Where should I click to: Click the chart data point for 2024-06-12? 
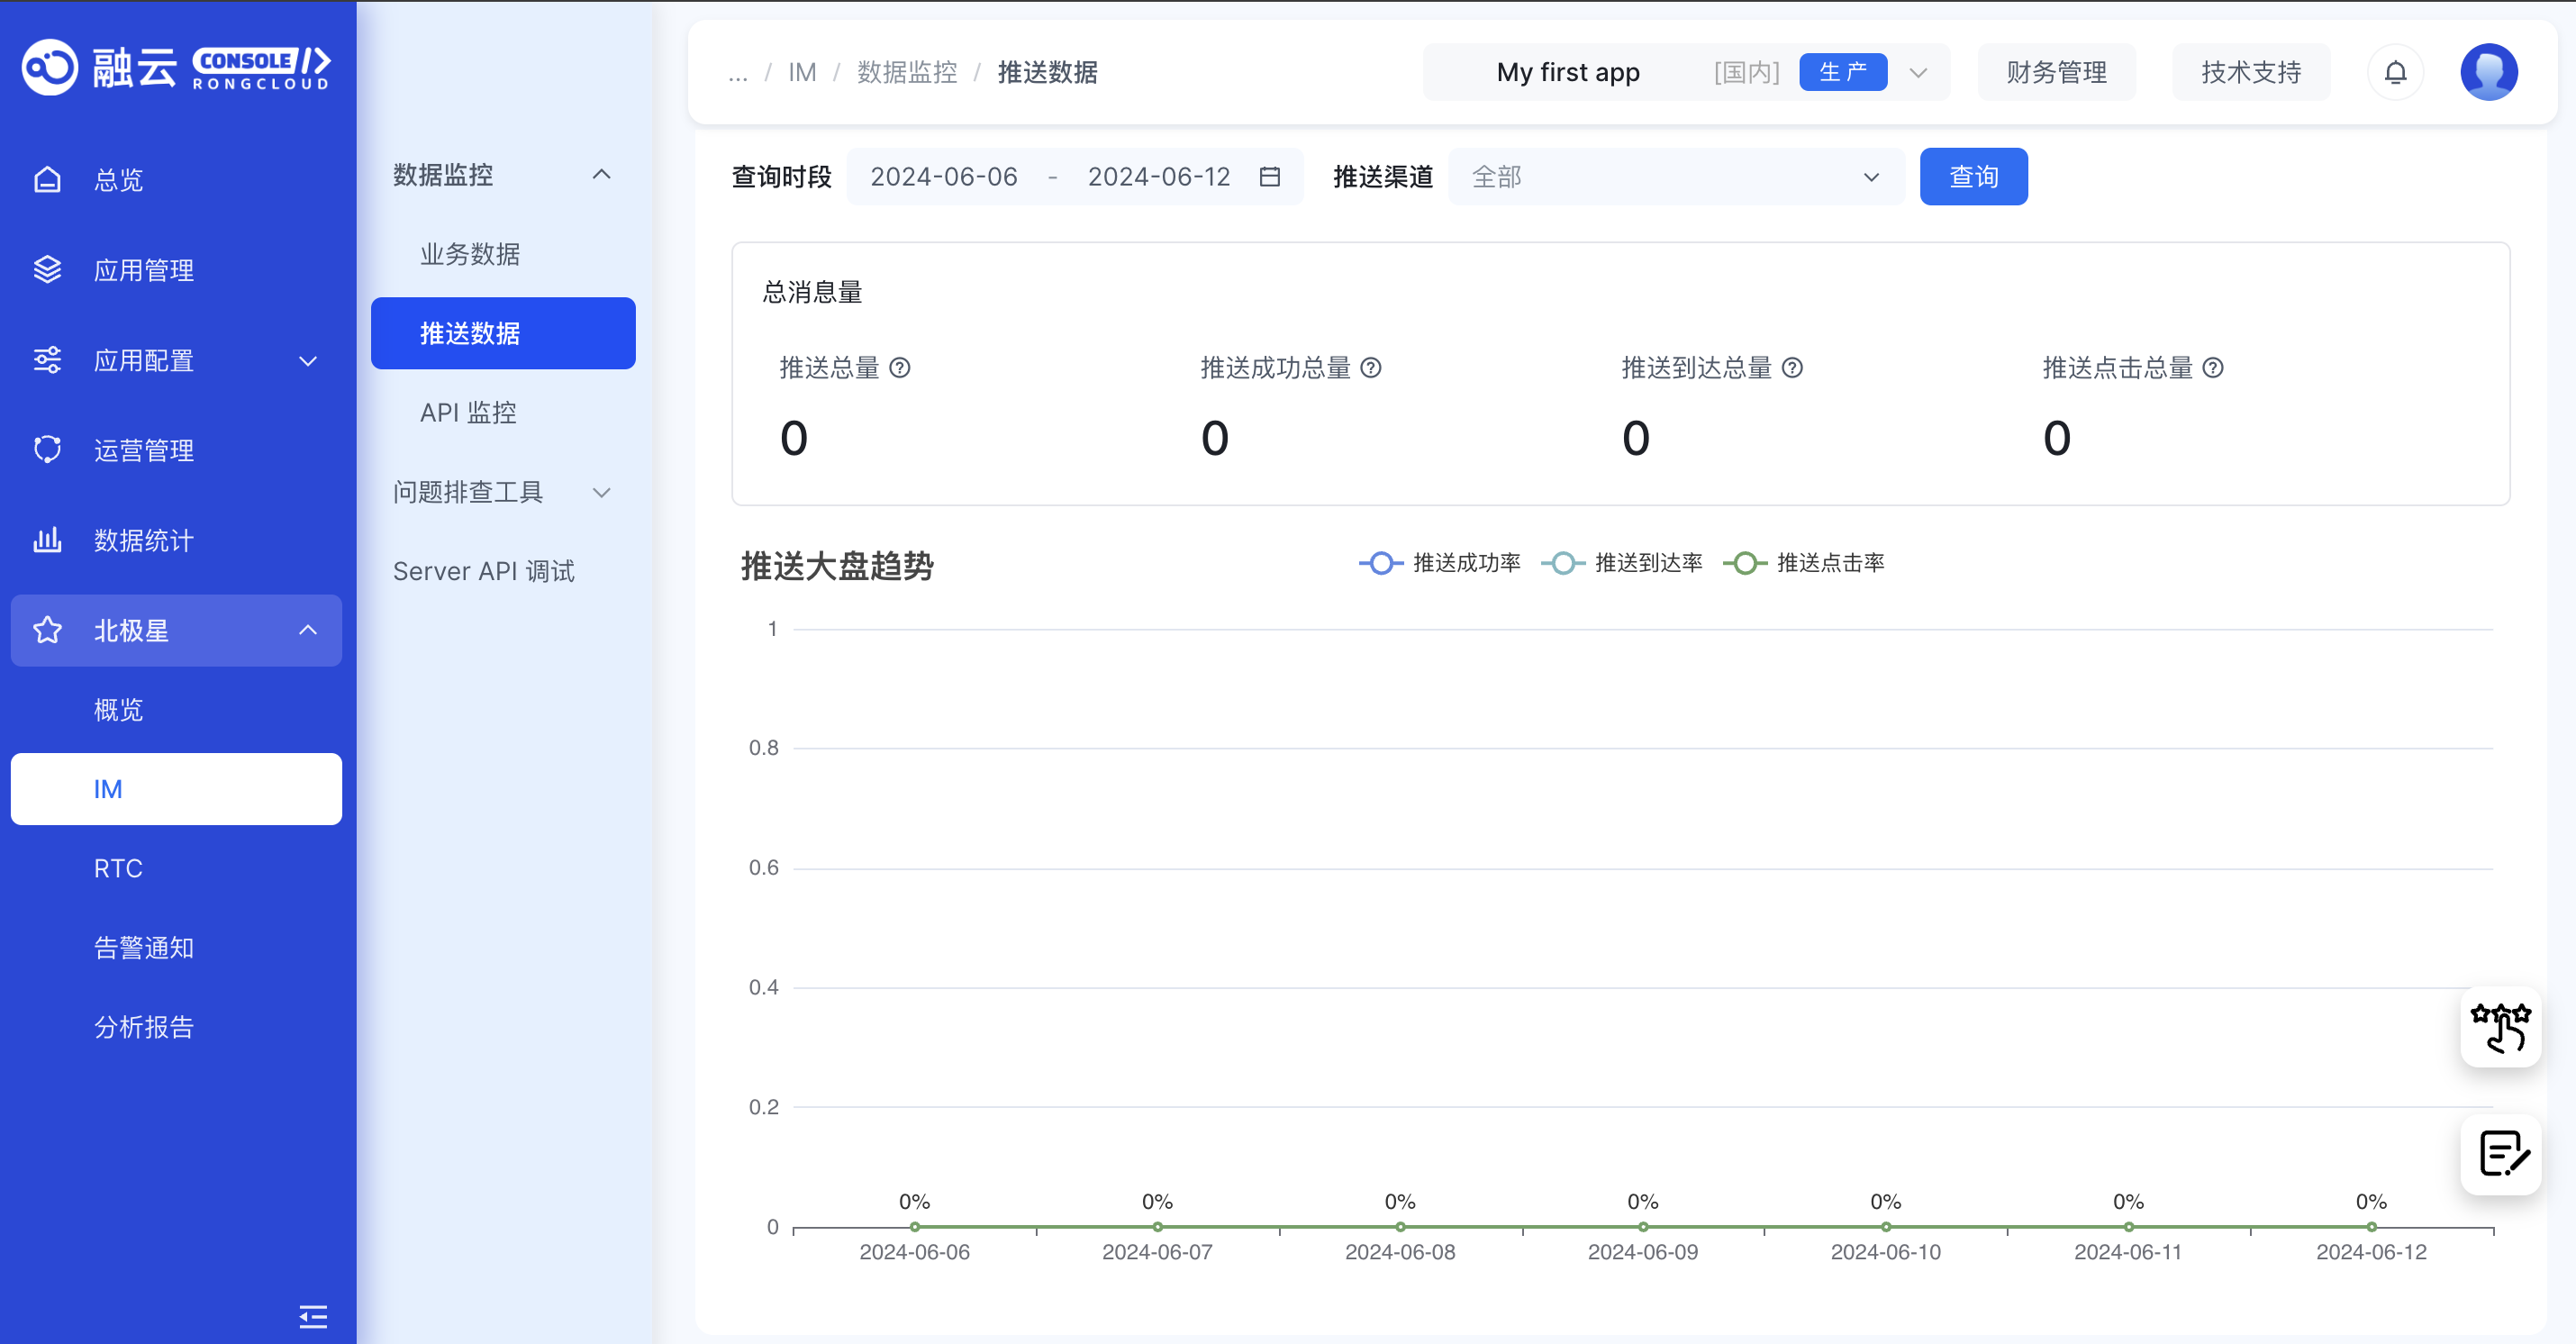click(2371, 1226)
